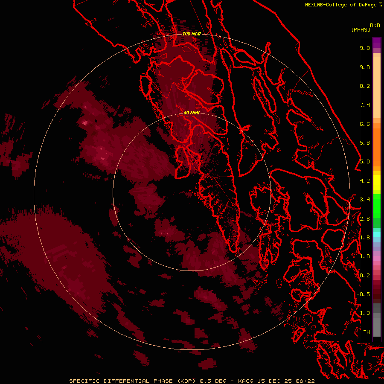Click the 9.0 value on the color scale
The width and height of the screenshot is (384, 384).
pyautogui.click(x=365, y=67)
